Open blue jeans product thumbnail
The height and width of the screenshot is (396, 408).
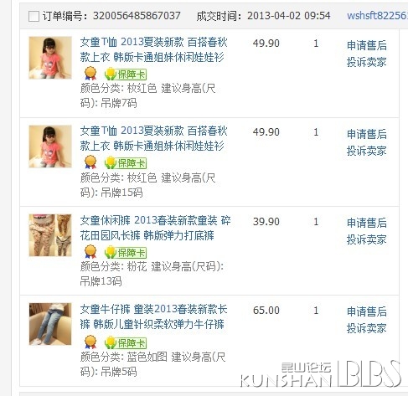coord(50,324)
